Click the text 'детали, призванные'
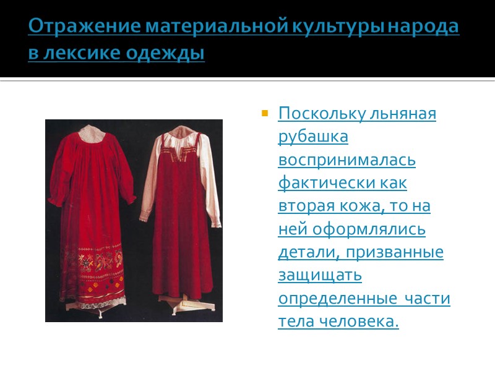 (361, 252)
